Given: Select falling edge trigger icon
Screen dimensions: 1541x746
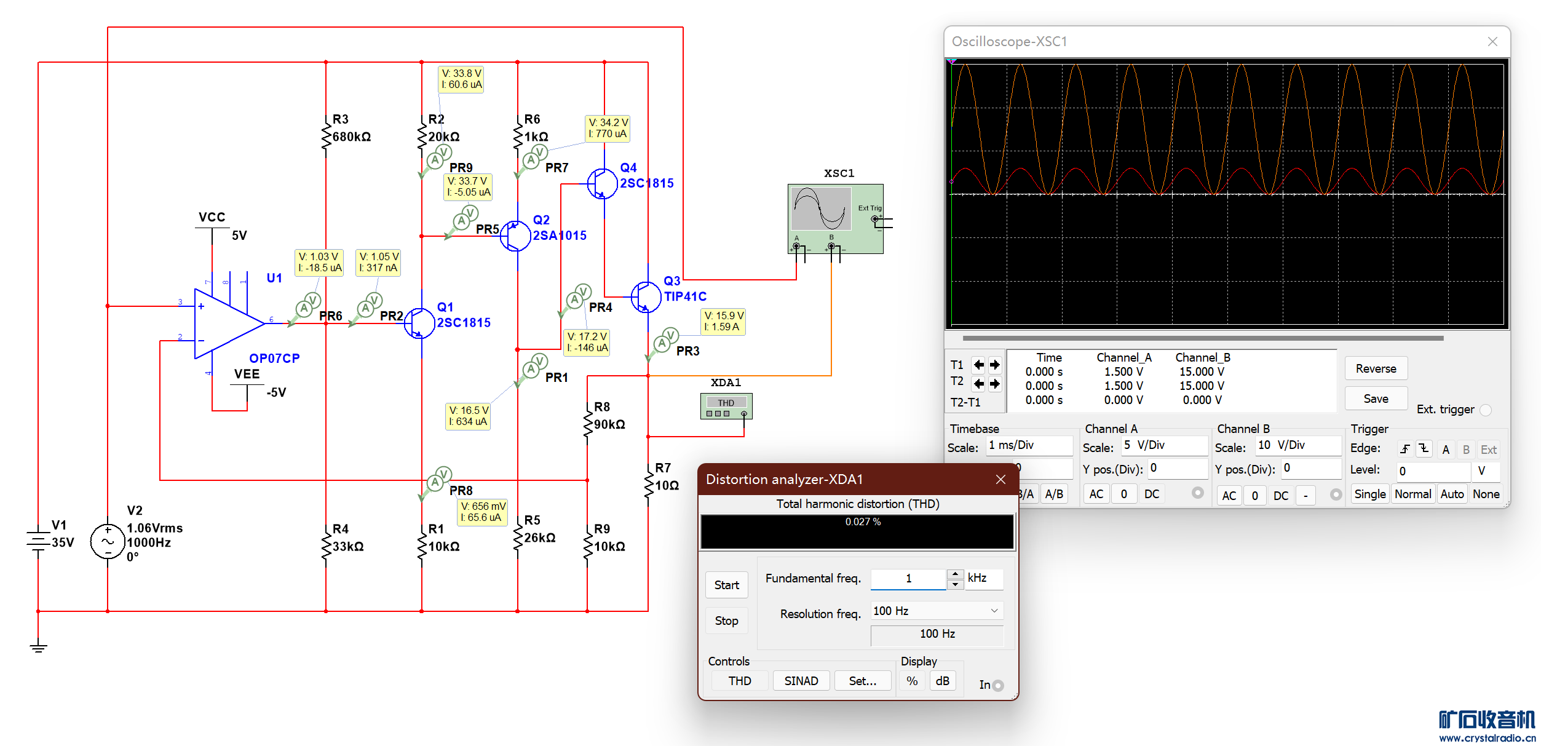Looking at the screenshot, I should pyautogui.click(x=1424, y=450).
